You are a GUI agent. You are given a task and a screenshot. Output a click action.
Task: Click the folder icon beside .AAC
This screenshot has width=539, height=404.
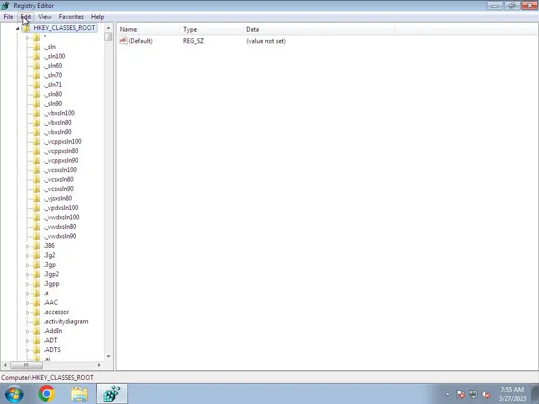coord(37,302)
